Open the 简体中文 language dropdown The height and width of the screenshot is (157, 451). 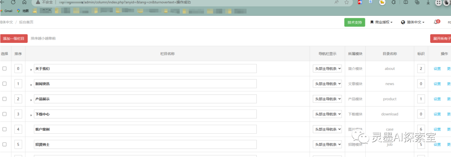(413, 22)
